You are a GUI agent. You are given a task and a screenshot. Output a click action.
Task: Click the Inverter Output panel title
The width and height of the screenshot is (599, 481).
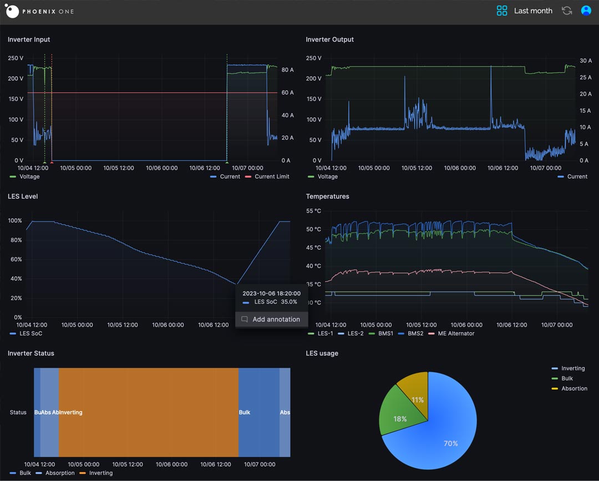[329, 39]
